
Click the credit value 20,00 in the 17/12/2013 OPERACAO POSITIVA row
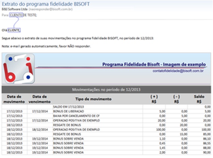tap(162, 120)
